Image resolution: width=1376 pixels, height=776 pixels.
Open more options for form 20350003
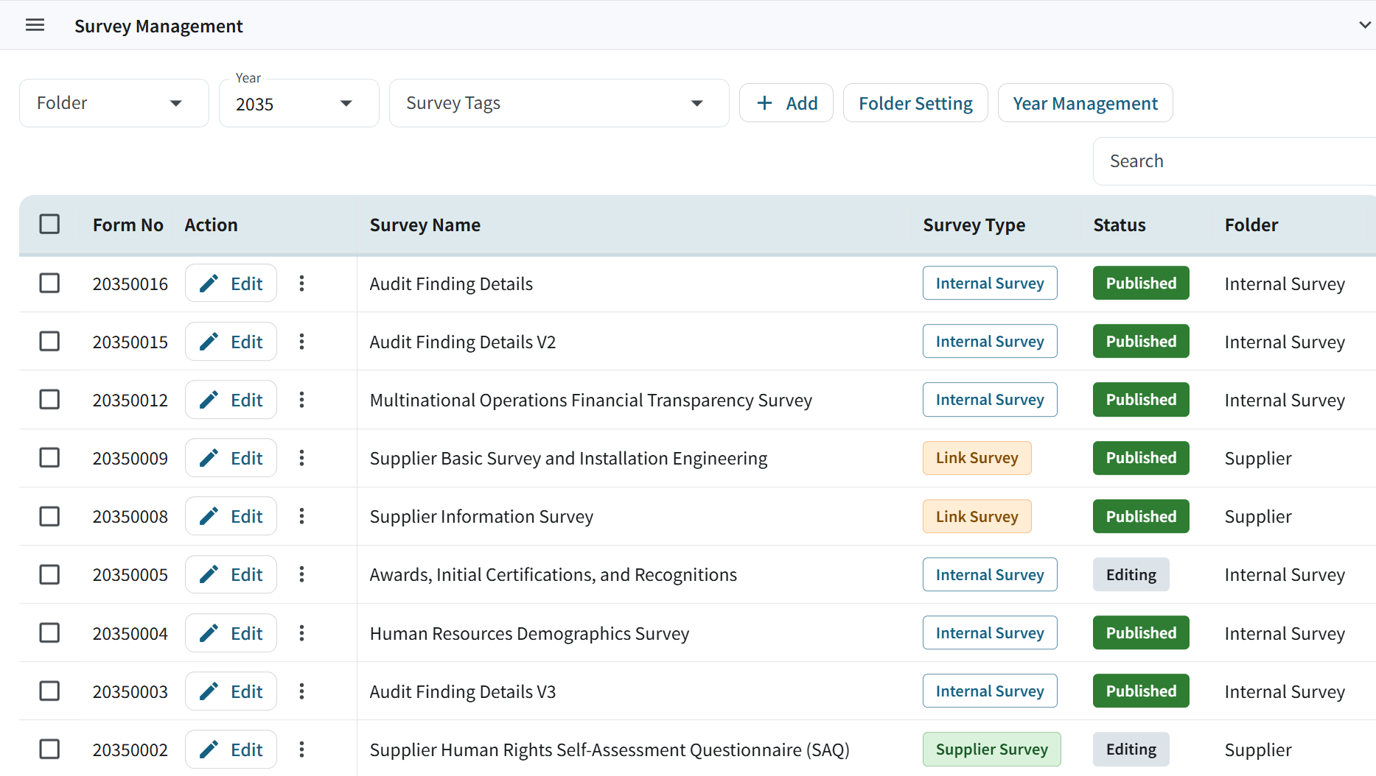[301, 691]
